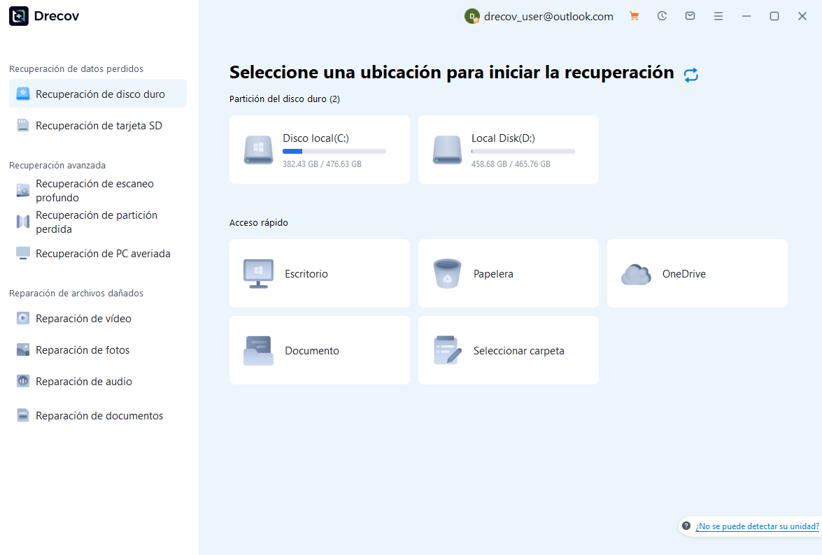Click the user account avatar
This screenshot has width=822, height=555.
pyautogui.click(x=472, y=16)
